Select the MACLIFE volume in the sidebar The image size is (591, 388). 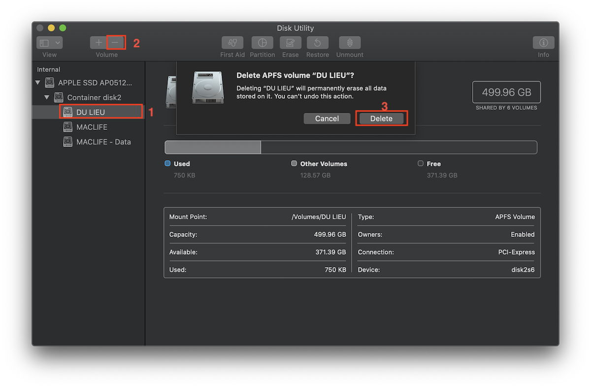(x=93, y=127)
